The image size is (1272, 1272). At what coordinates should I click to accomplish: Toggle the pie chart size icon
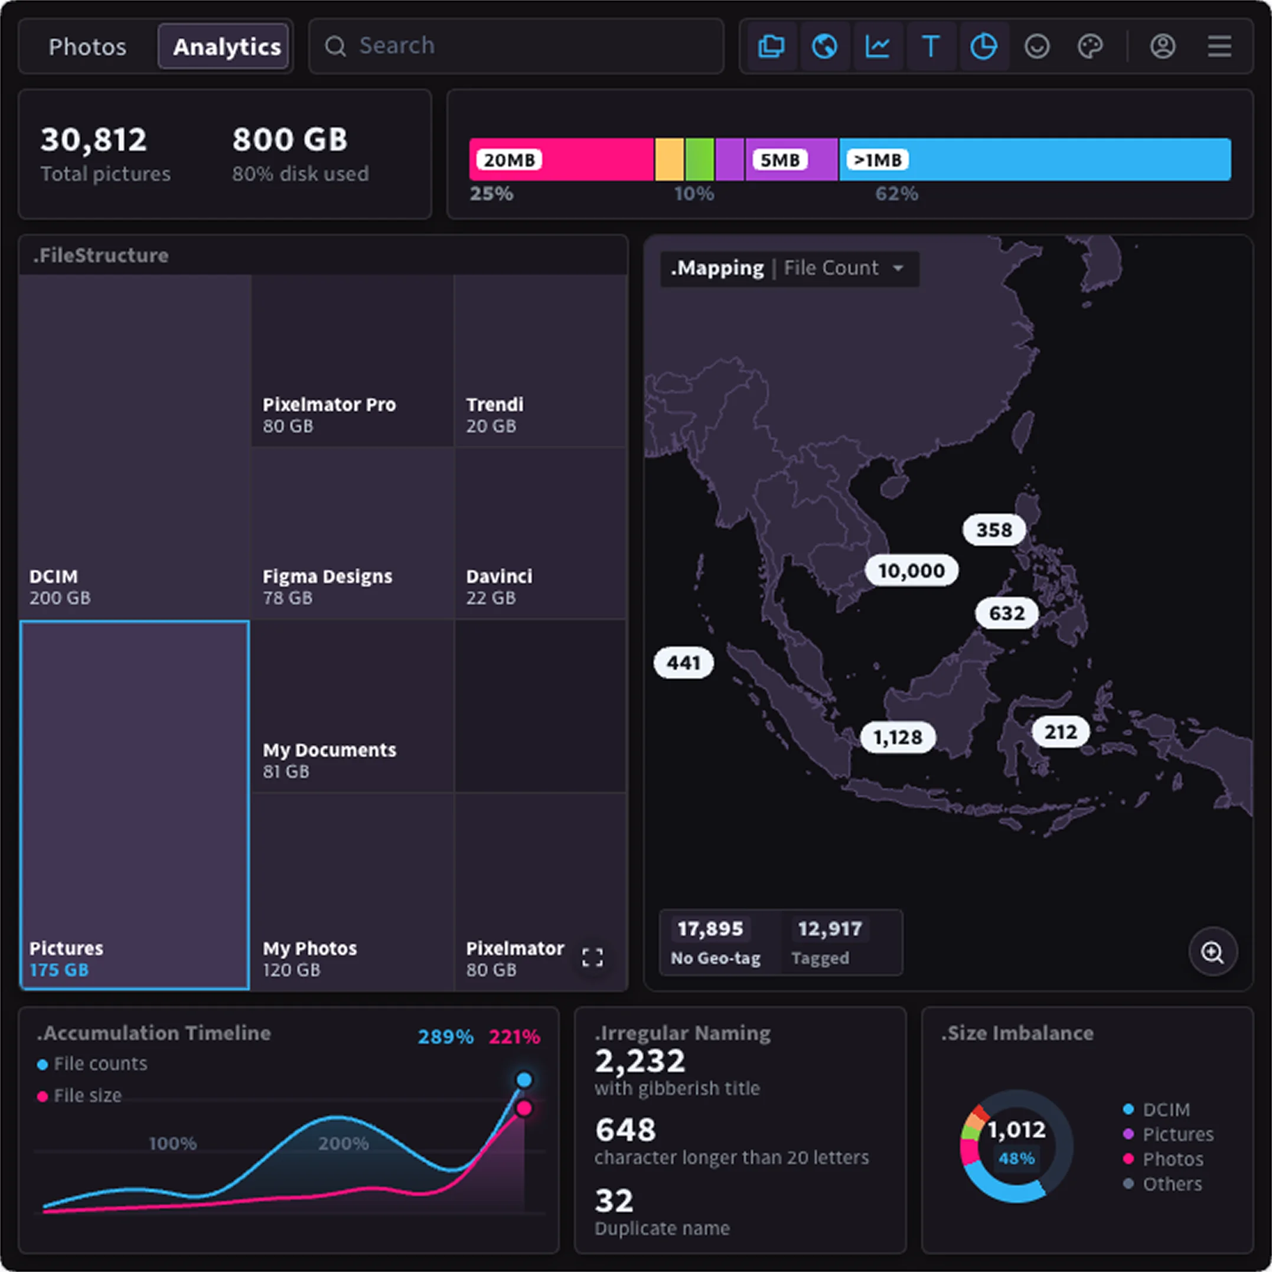tap(984, 47)
